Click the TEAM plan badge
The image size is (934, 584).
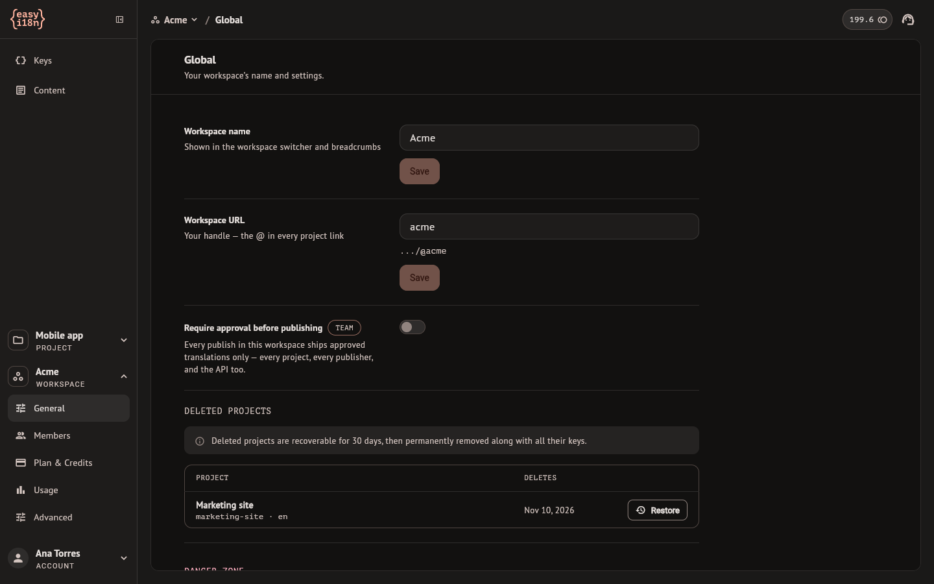344,328
